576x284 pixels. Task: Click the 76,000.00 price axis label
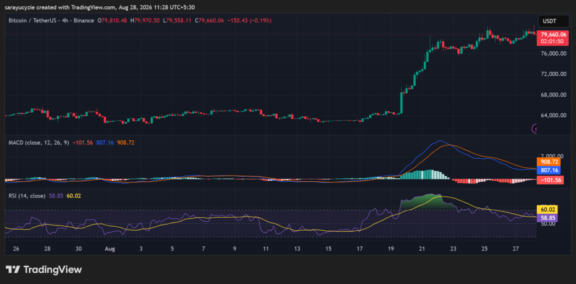point(552,53)
